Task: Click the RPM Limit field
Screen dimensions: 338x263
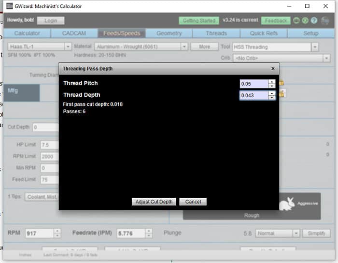Action: click(50, 157)
